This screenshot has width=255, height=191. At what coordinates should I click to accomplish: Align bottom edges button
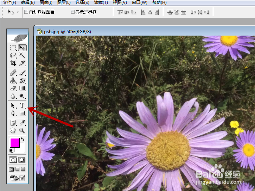pos(134,12)
